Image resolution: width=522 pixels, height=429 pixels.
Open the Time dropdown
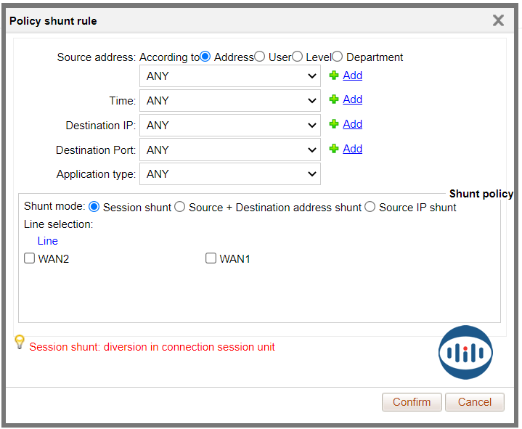[x=229, y=101]
